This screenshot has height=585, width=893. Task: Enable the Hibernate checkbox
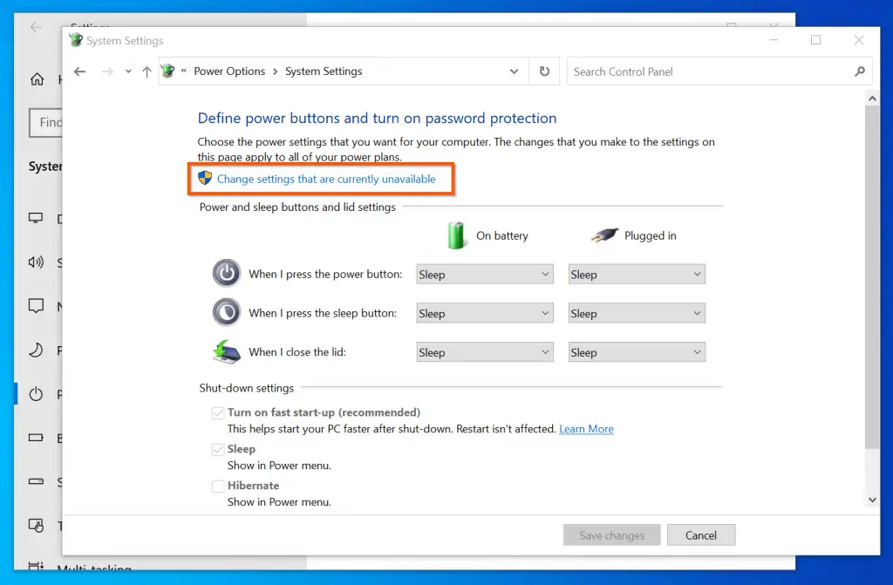point(218,486)
